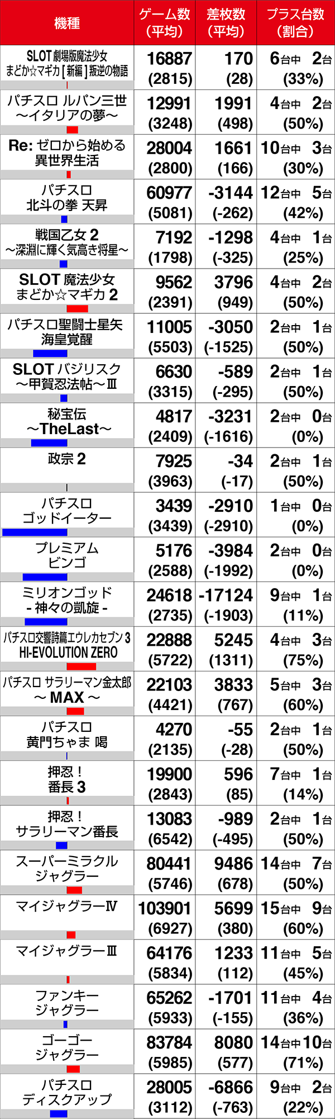Click the ゲーム数(平均) column header
The height and width of the screenshot is (1119, 335).
165,23
